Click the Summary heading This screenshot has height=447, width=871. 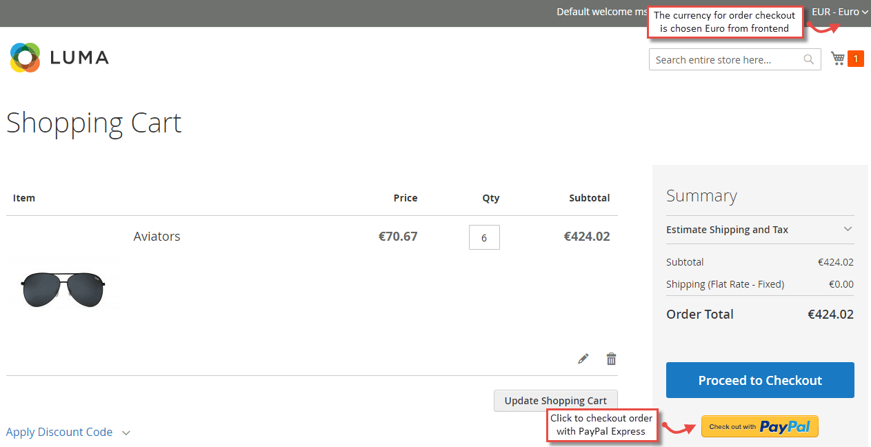coord(701,196)
